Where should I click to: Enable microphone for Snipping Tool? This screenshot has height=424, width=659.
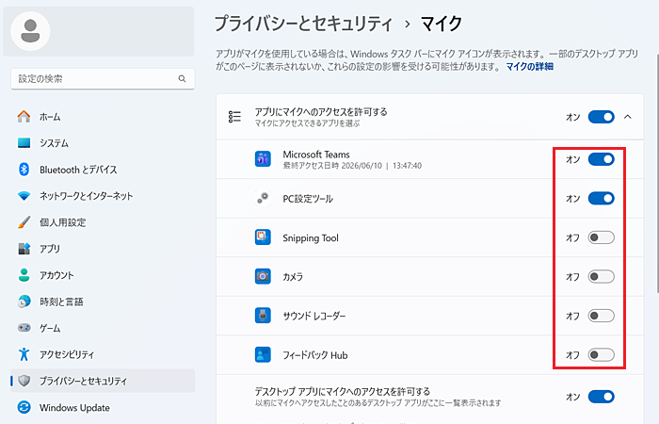(x=601, y=237)
